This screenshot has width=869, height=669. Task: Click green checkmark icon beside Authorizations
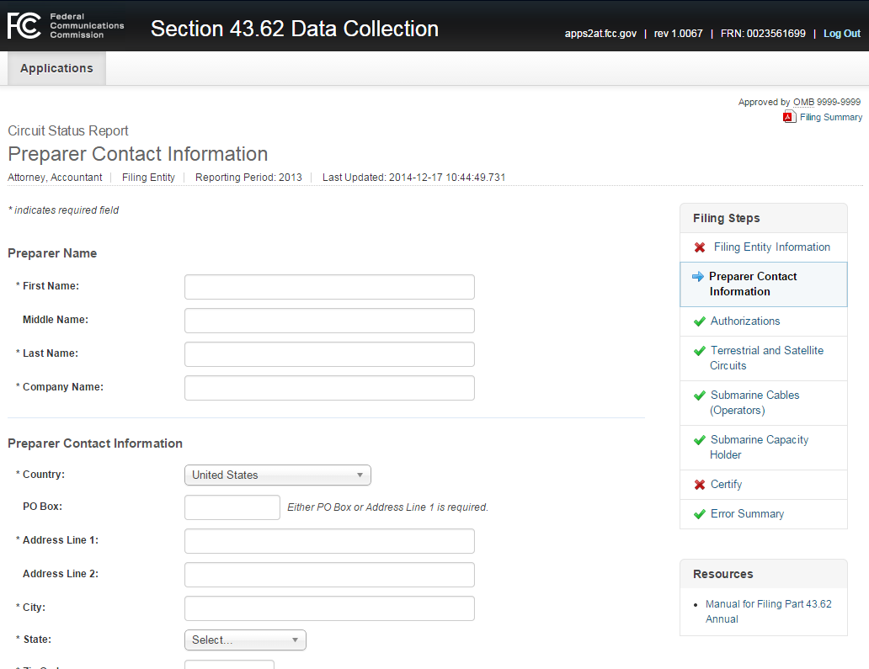click(699, 321)
